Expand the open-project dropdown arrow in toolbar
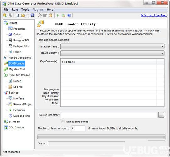Viewport: 170px width, 157px height. pos(28,15)
